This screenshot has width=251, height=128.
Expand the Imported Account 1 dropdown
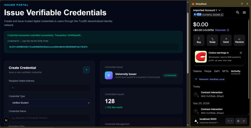[x=207, y=10]
